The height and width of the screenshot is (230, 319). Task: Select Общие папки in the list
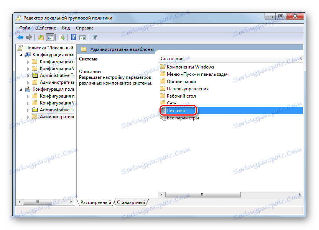181,82
